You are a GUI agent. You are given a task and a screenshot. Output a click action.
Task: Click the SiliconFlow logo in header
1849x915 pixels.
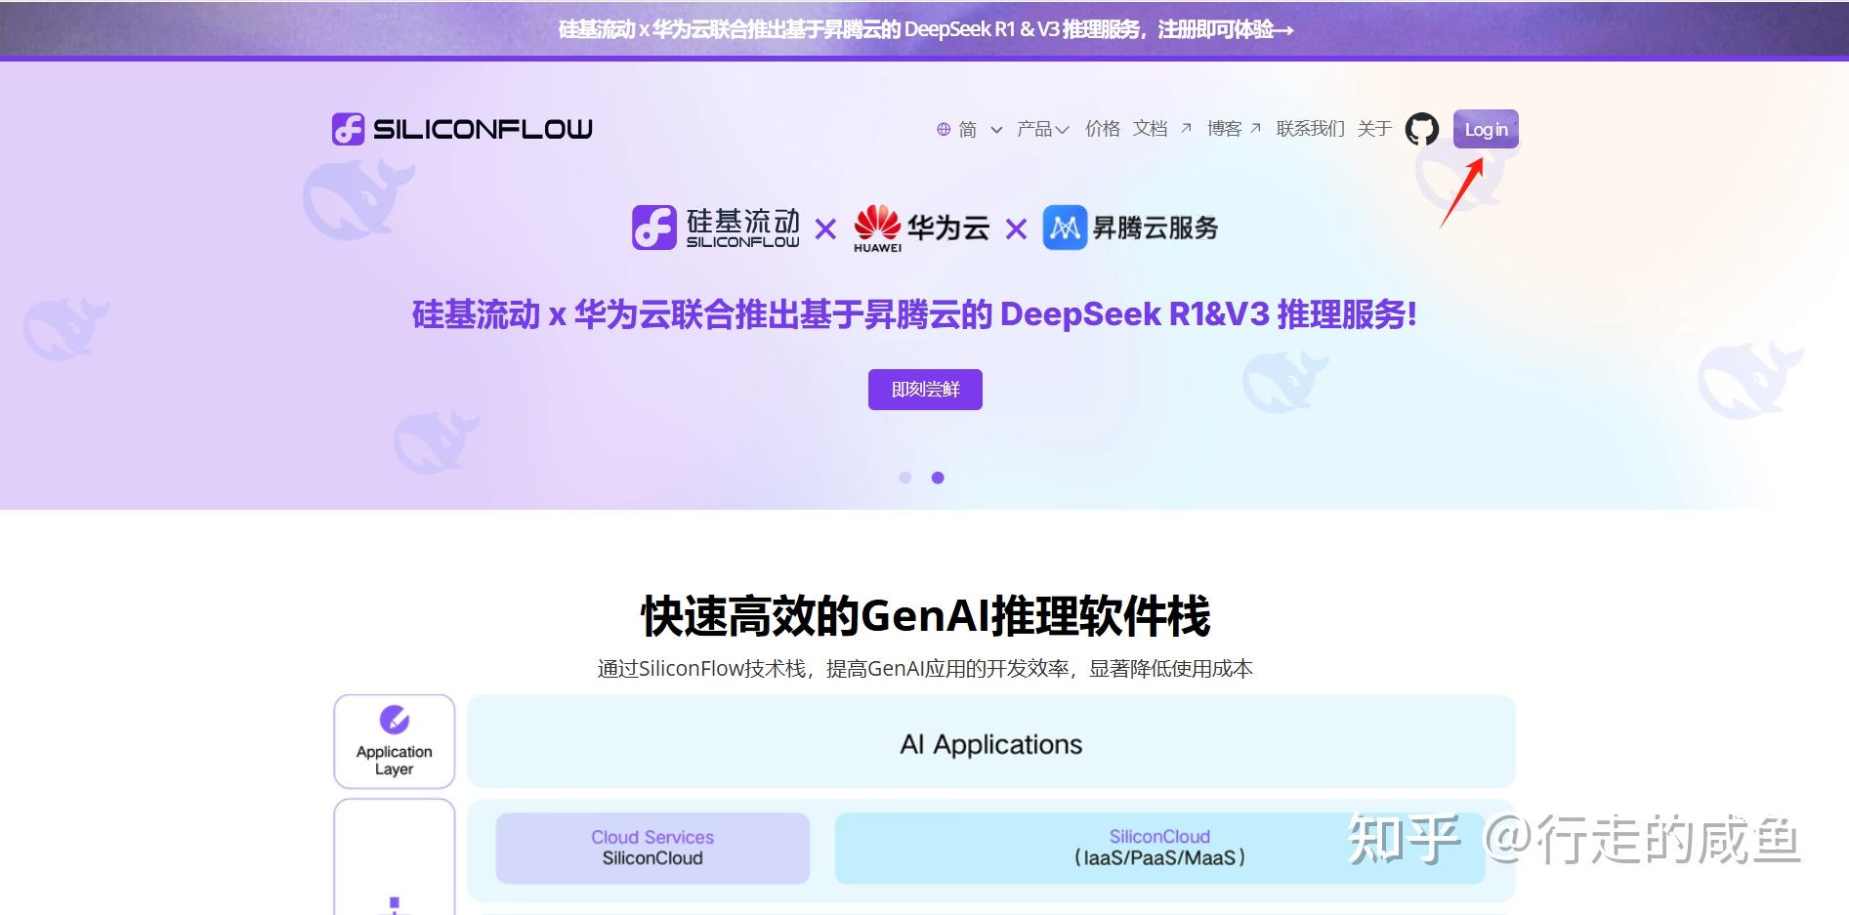click(462, 129)
